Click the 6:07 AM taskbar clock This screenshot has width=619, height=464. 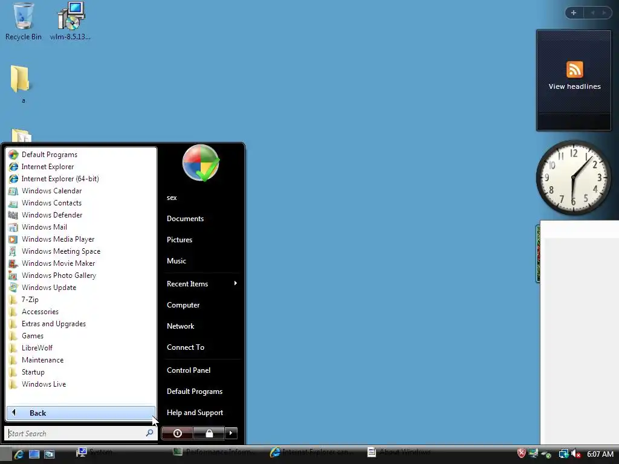pos(600,454)
